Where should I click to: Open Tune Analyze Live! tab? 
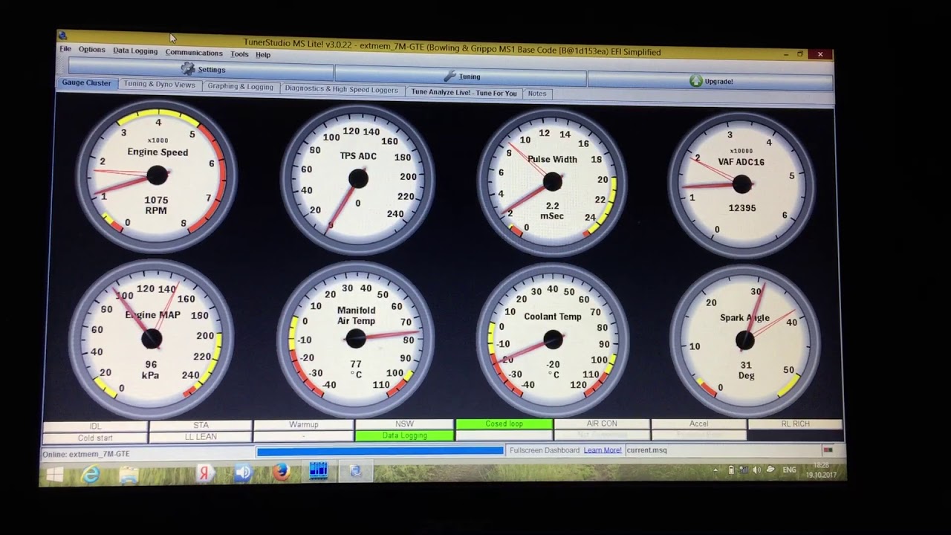[464, 93]
